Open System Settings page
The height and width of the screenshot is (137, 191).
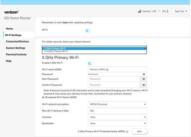(16, 48)
